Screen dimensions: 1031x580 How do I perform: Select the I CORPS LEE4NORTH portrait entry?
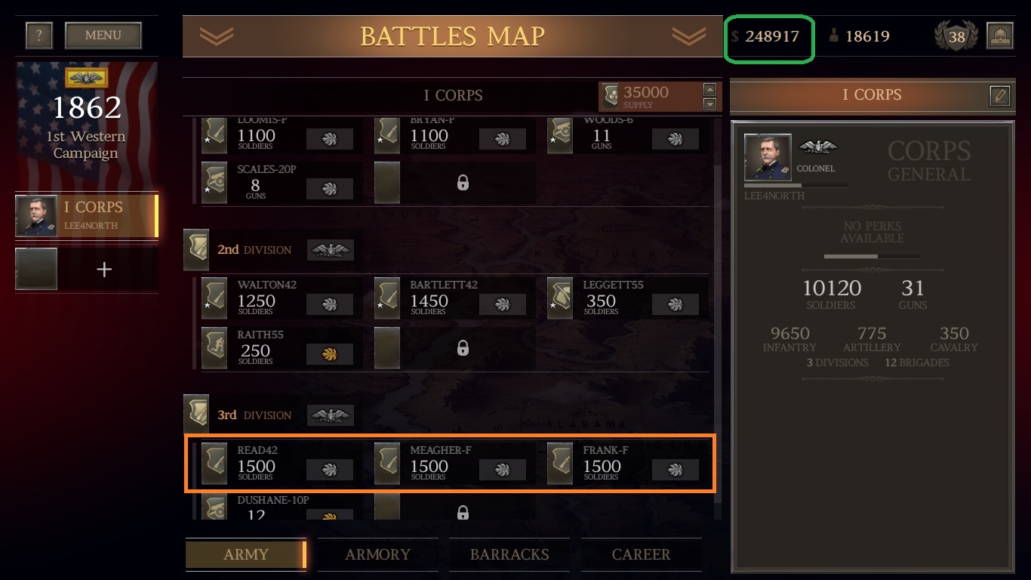click(87, 215)
